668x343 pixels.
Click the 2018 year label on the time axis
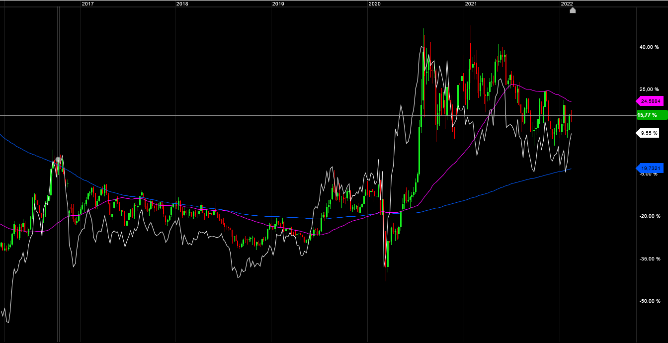(x=182, y=3)
